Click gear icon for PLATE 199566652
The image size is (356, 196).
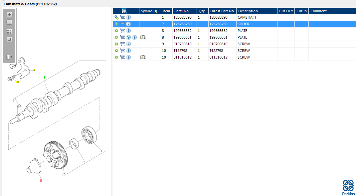pyautogui.click(x=116, y=30)
